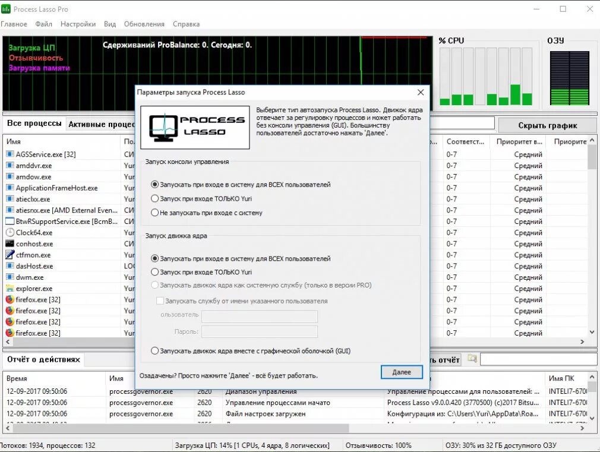Switch to the Все процессы tab
This screenshot has width=600, height=452.
click(x=34, y=124)
